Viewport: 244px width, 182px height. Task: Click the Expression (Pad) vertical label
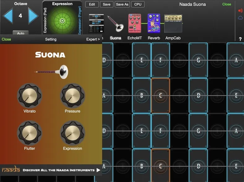pos(45,20)
